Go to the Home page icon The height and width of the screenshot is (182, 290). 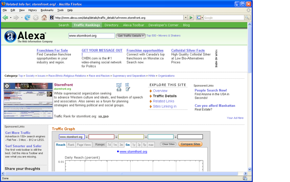tap(44, 18)
